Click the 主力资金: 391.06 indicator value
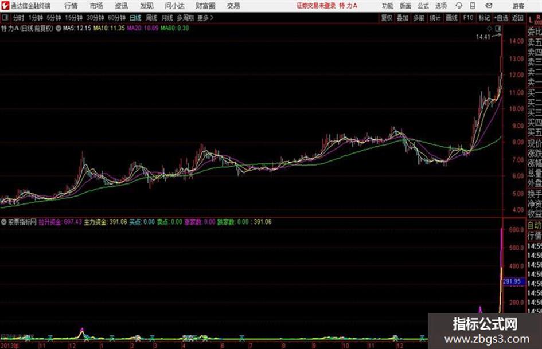The height and width of the screenshot is (349, 542). tap(106, 222)
